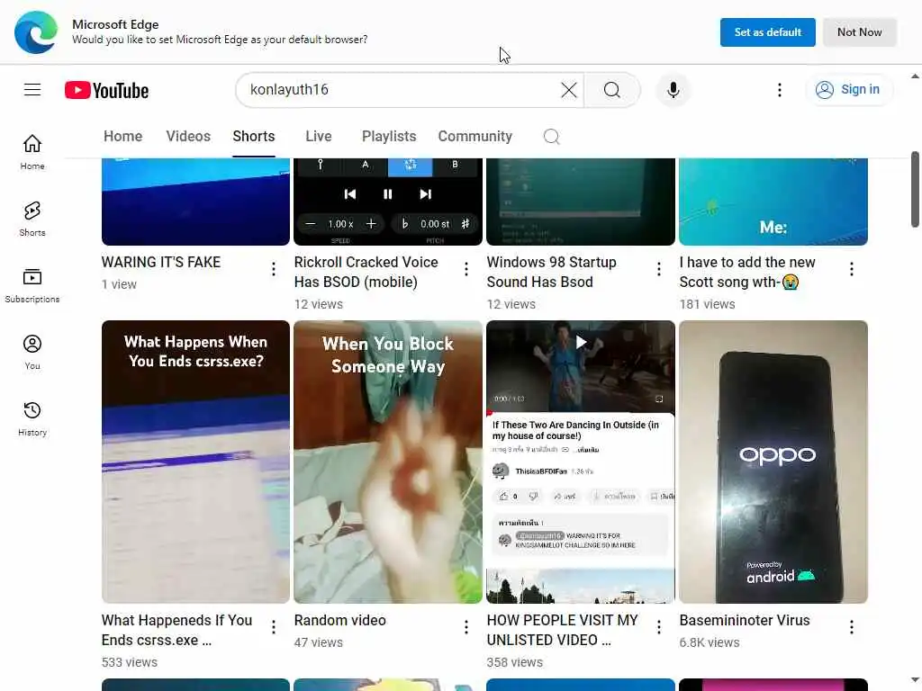This screenshot has height=691, width=922.
Task: Open the Basemininoter Virus title
Action: (x=745, y=620)
